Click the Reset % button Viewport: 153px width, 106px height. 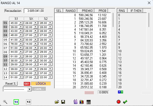(11, 84)
